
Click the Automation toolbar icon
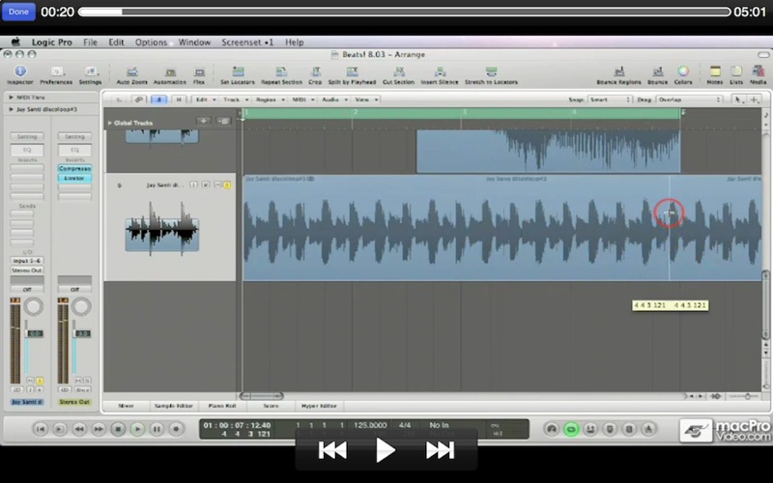click(170, 71)
